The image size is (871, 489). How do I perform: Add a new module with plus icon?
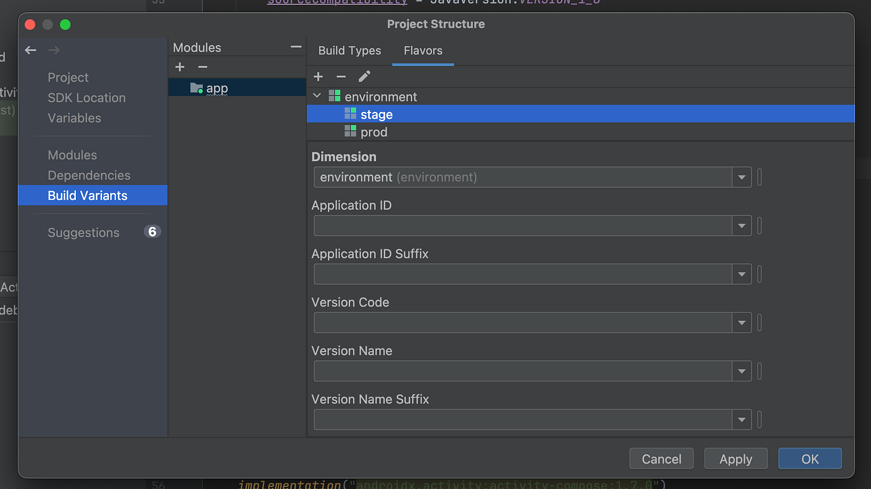click(180, 67)
